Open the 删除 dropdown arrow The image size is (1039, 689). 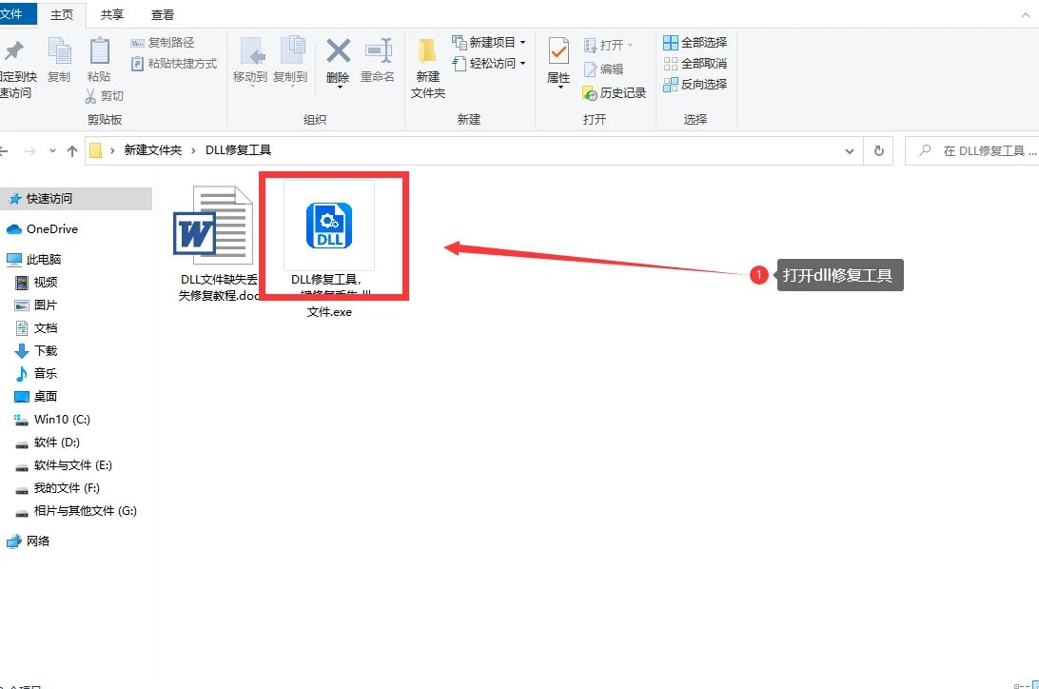(x=340, y=87)
